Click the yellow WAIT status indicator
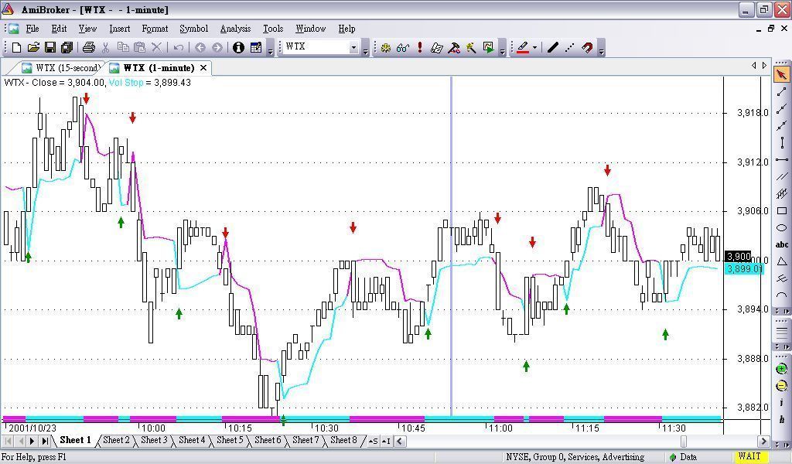The height and width of the screenshot is (464, 792). pos(749,456)
